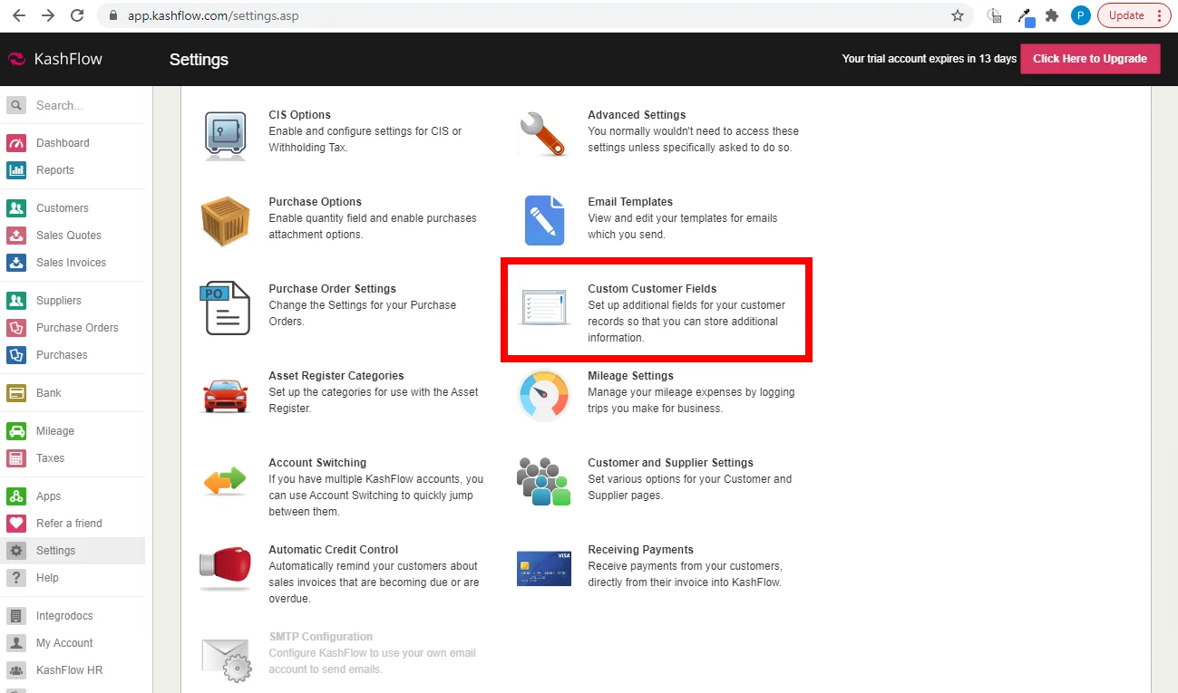Viewport: 1178px width, 693px height.
Task: Click the Sales Quotes icon in sidebar
Action: point(16,236)
